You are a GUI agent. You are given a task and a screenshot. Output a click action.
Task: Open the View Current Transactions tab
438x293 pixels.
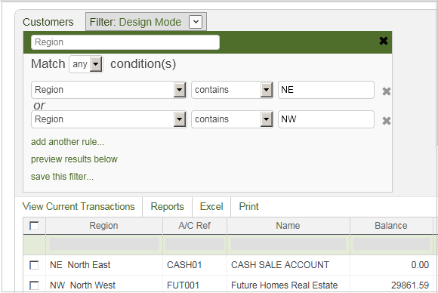[x=79, y=206]
